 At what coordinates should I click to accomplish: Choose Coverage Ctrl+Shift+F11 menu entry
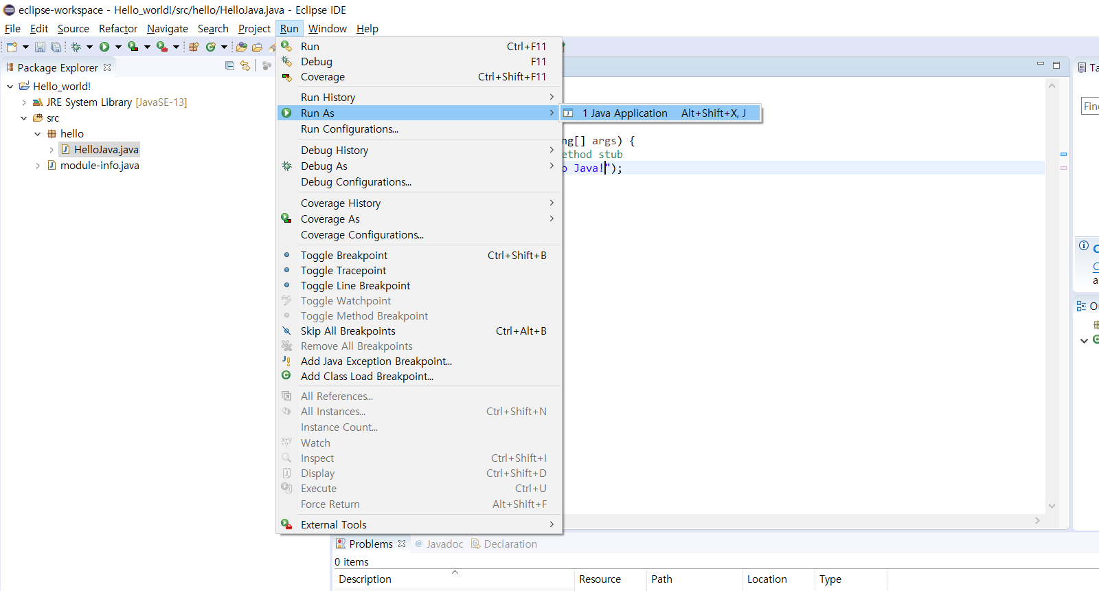(x=419, y=77)
